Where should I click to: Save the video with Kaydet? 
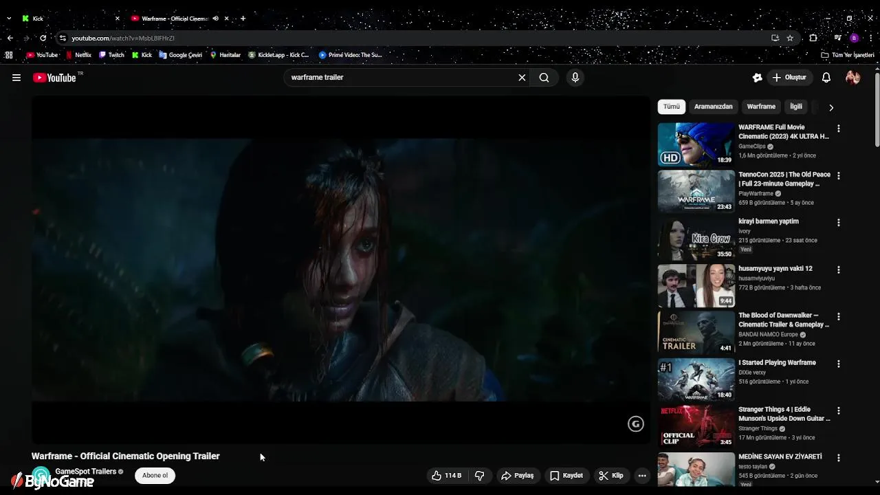coord(566,476)
